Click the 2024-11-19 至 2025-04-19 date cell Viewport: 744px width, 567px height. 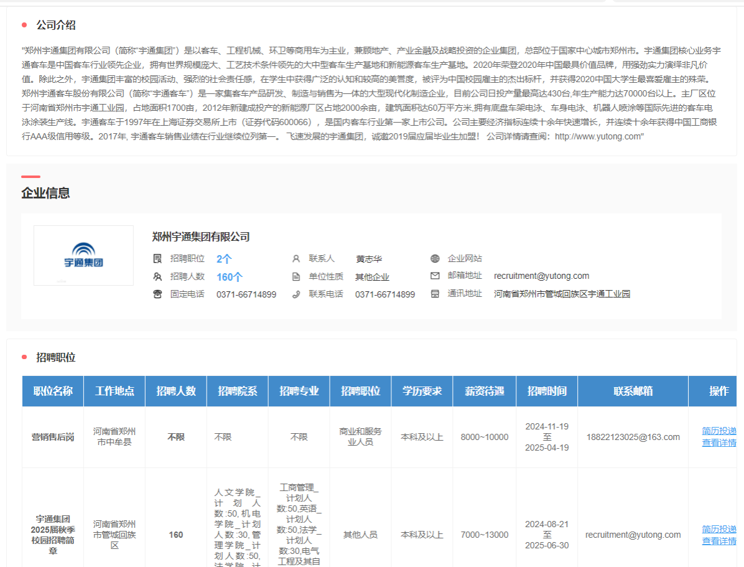(547, 437)
